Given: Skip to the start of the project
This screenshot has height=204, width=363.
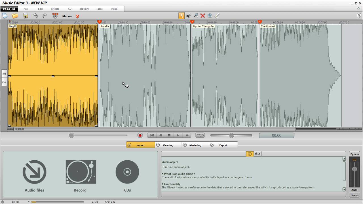Looking at the screenshot, I should (x=152, y=135).
